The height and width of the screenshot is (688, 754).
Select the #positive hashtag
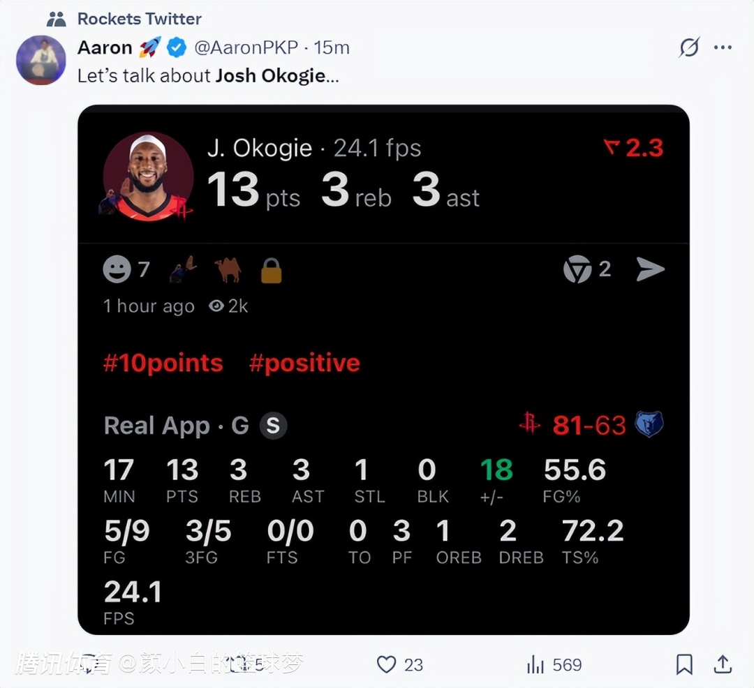(x=304, y=363)
